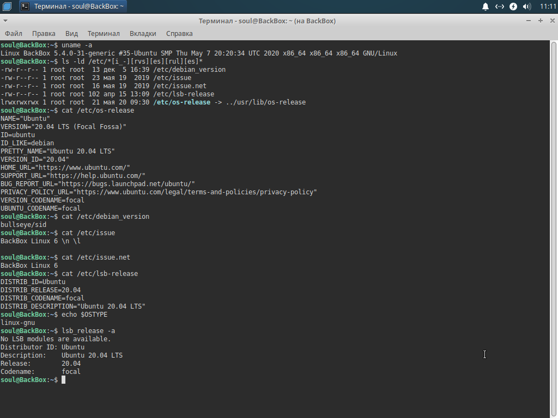Click the terminal cursor at last prompt

[63, 380]
